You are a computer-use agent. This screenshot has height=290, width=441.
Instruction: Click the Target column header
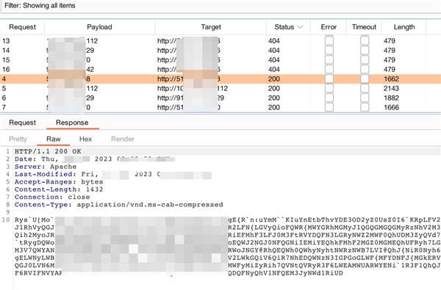pos(211,27)
